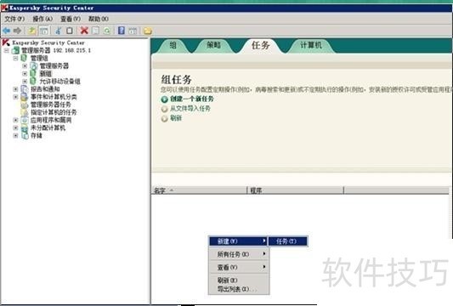Sort by the 名字 column header

pos(199,190)
